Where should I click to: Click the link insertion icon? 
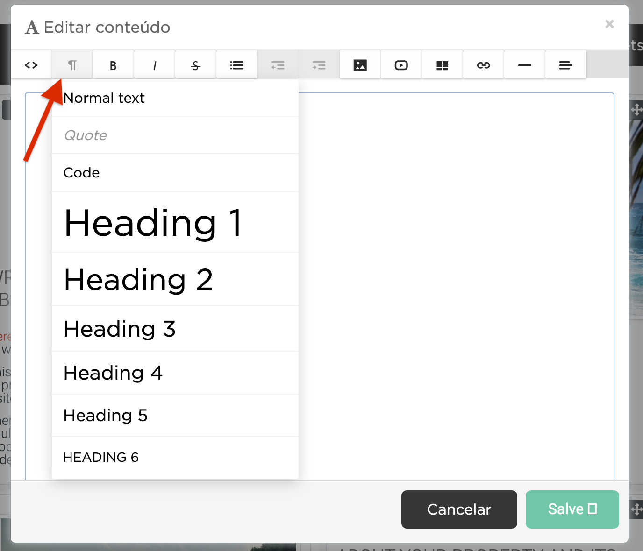pos(483,65)
